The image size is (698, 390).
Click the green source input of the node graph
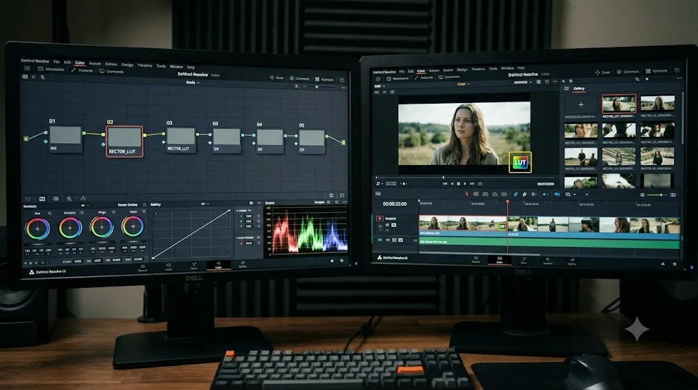coord(26,138)
